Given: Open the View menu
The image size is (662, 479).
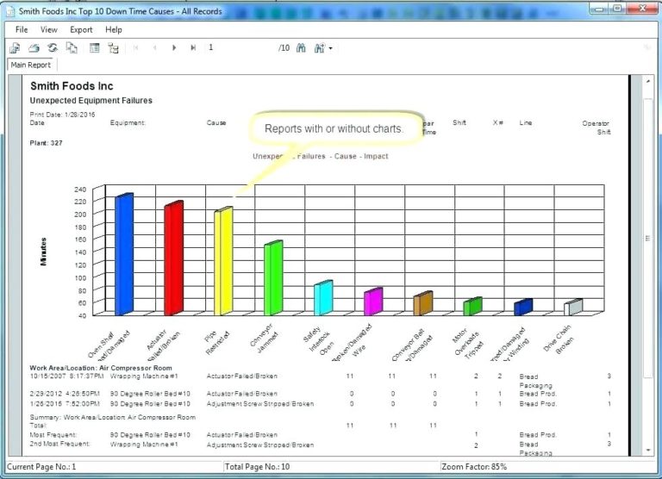Looking at the screenshot, I should (x=49, y=29).
